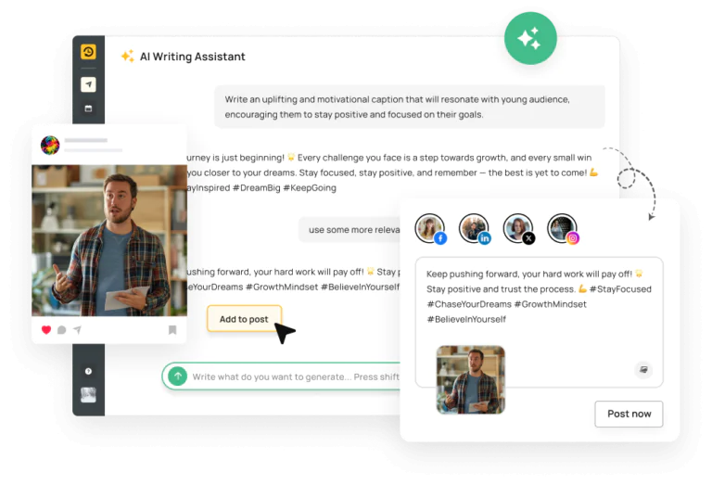Image resolution: width=712 pixels, height=485 pixels.
Task: Click the add image icon in post composer
Action: click(x=643, y=370)
